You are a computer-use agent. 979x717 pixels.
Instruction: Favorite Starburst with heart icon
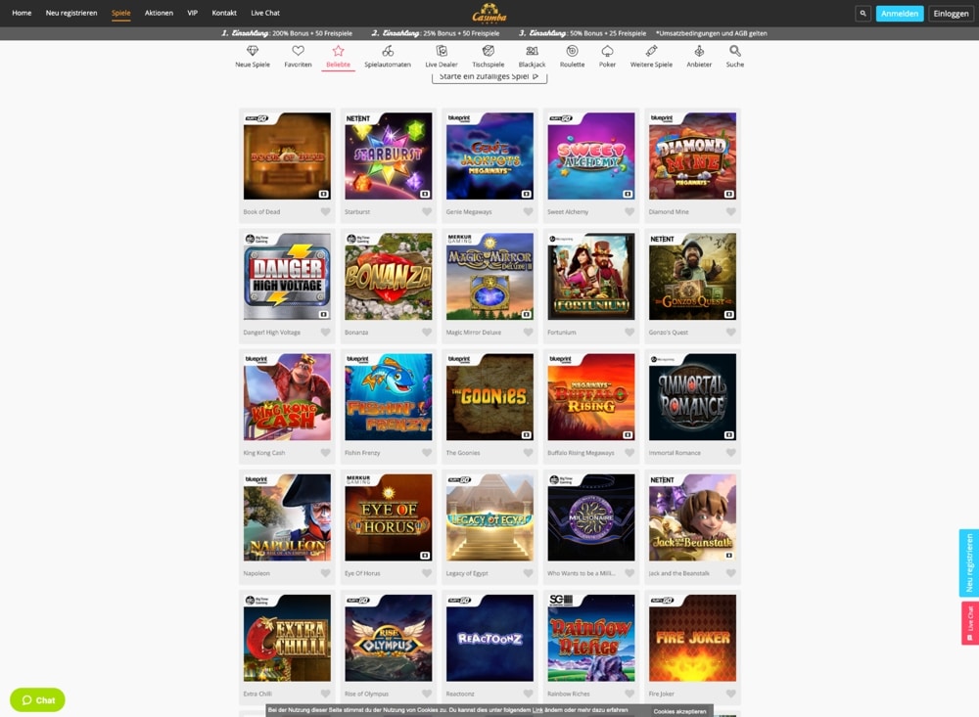[x=427, y=211]
